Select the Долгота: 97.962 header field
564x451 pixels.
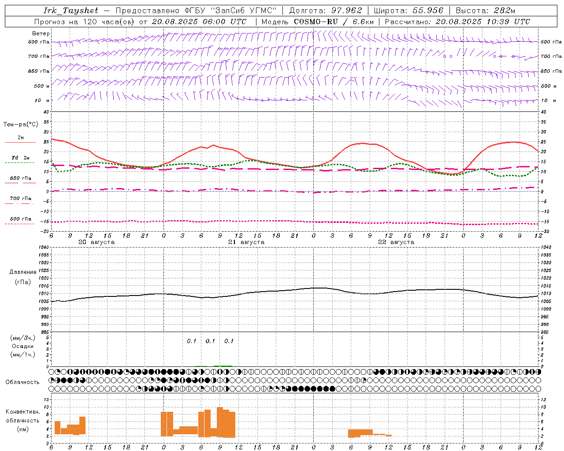coord(325,11)
